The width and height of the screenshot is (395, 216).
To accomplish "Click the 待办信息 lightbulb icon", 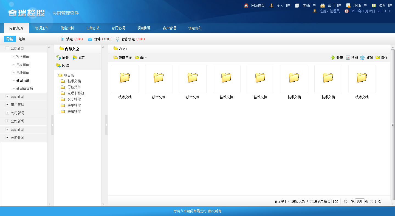I will point(118,39).
